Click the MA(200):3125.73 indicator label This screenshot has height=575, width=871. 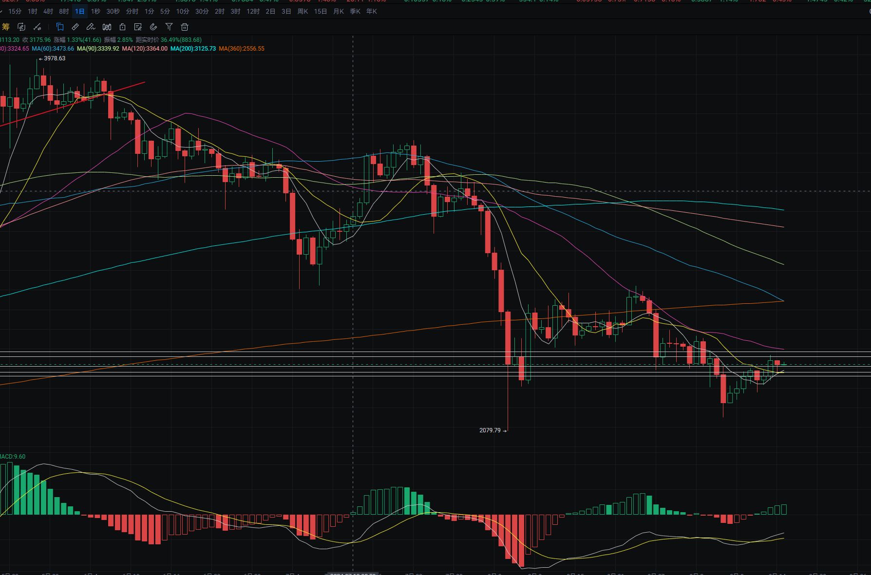pos(193,49)
